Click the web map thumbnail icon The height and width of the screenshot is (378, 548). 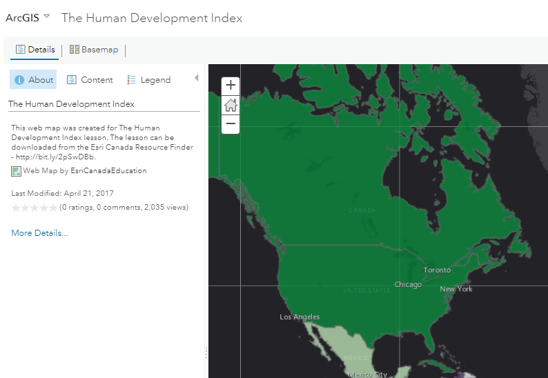tap(17, 171)
